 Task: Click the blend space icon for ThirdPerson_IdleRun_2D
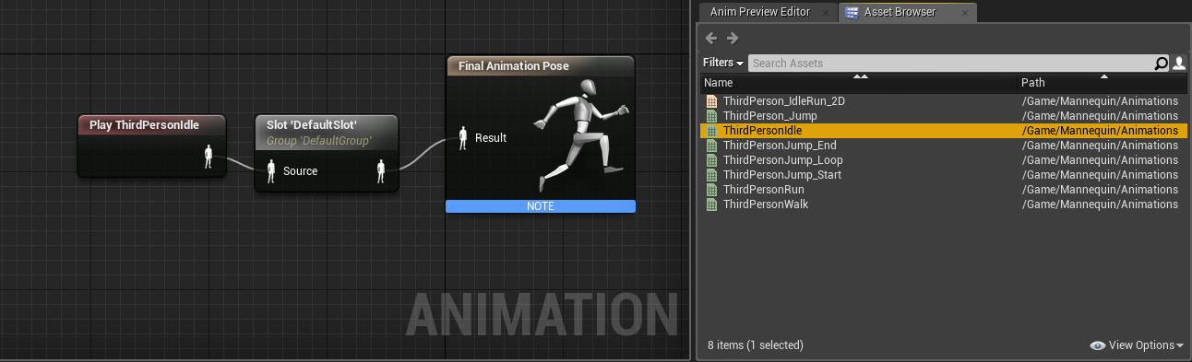point(711,101)
